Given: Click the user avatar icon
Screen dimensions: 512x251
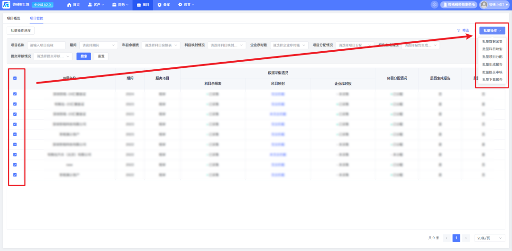Looking at the screenshot, I should point(484,5).
